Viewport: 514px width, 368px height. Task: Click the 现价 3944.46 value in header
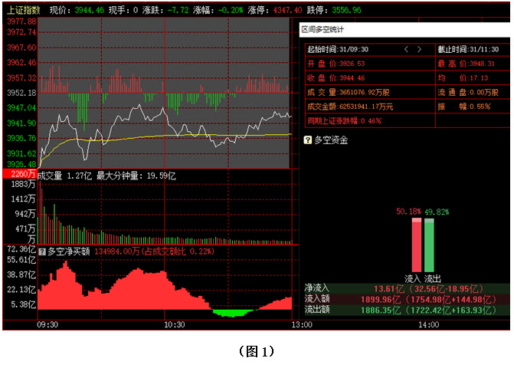(89, 10)
